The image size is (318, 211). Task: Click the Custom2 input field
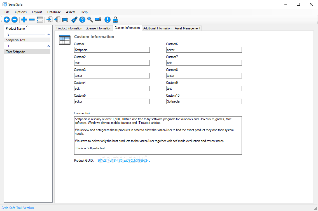click(112, 63)
